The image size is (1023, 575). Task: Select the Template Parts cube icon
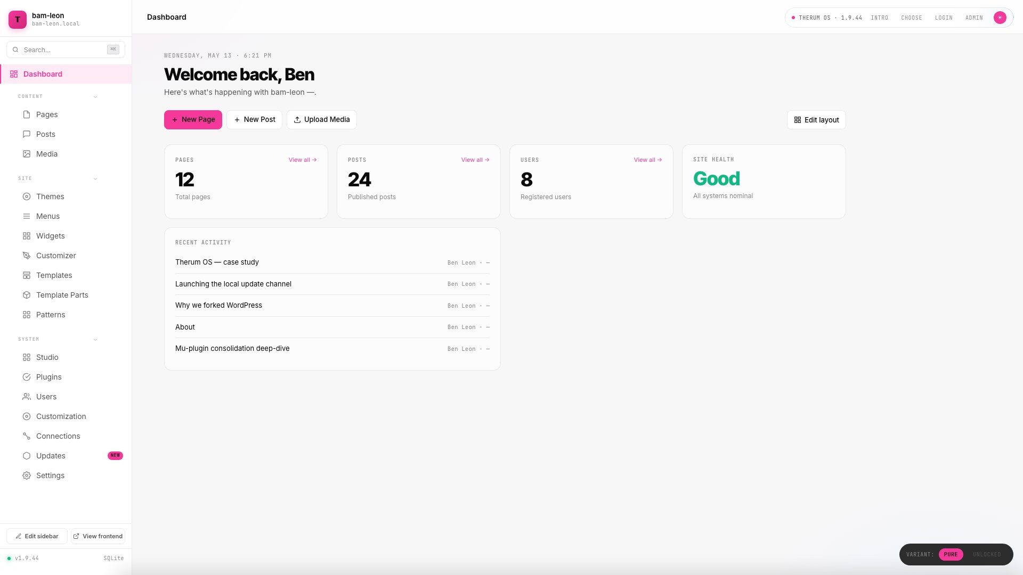pyautogui.click(x=27, y=295)
